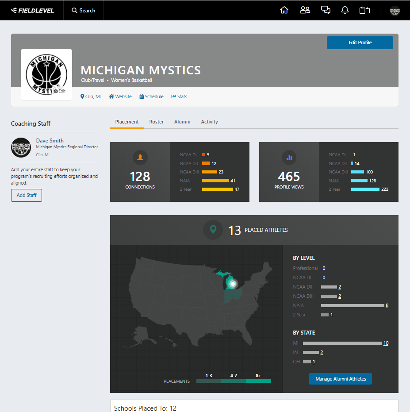
Task: Open the Home icon in the top bar
Action: click(x=284, y=10)
